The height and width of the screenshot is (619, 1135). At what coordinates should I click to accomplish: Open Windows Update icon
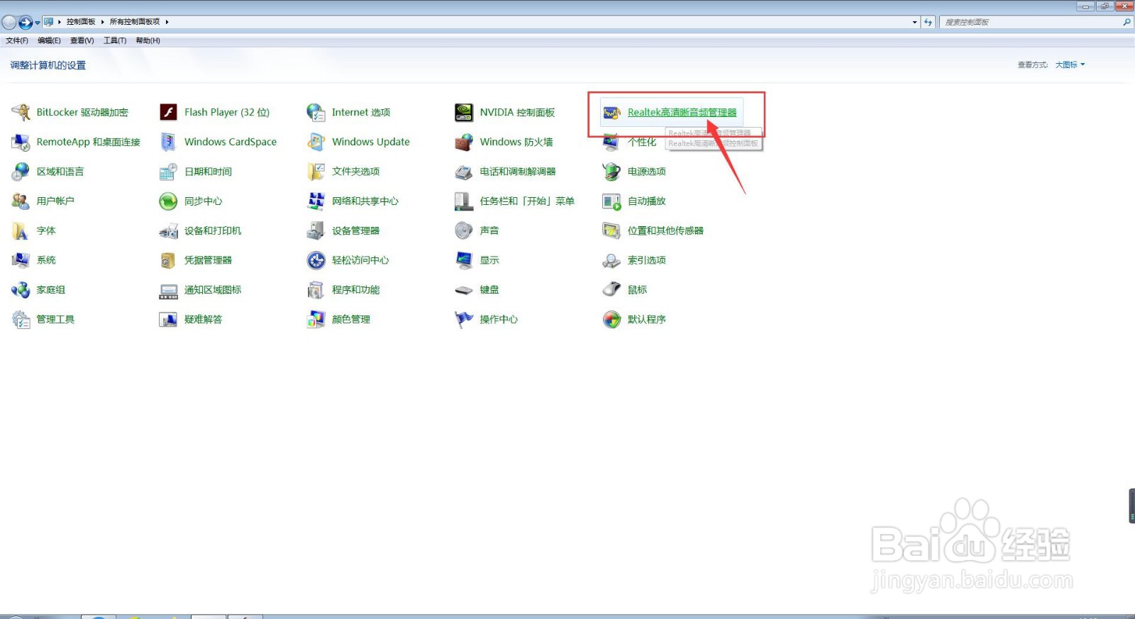(316, 142)
